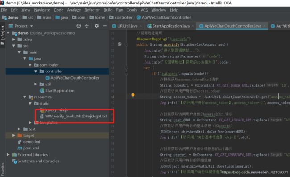The image size is (290, 177).
Task: Click line number 46 in gutter
Action: [x=112, y=97]
